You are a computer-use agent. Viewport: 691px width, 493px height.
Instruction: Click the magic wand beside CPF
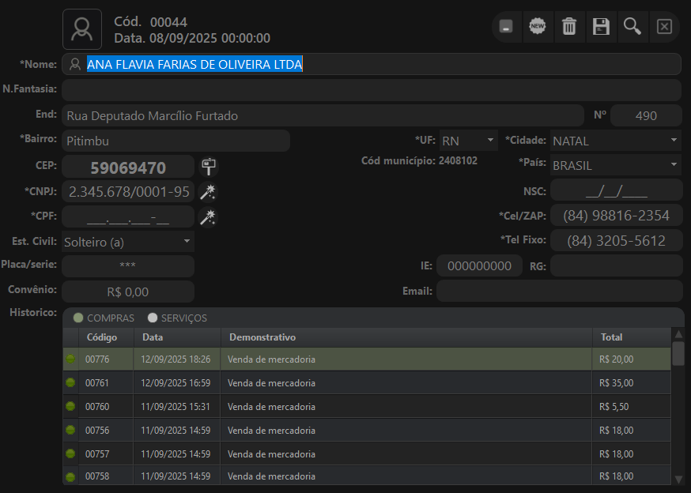(208, 217)
